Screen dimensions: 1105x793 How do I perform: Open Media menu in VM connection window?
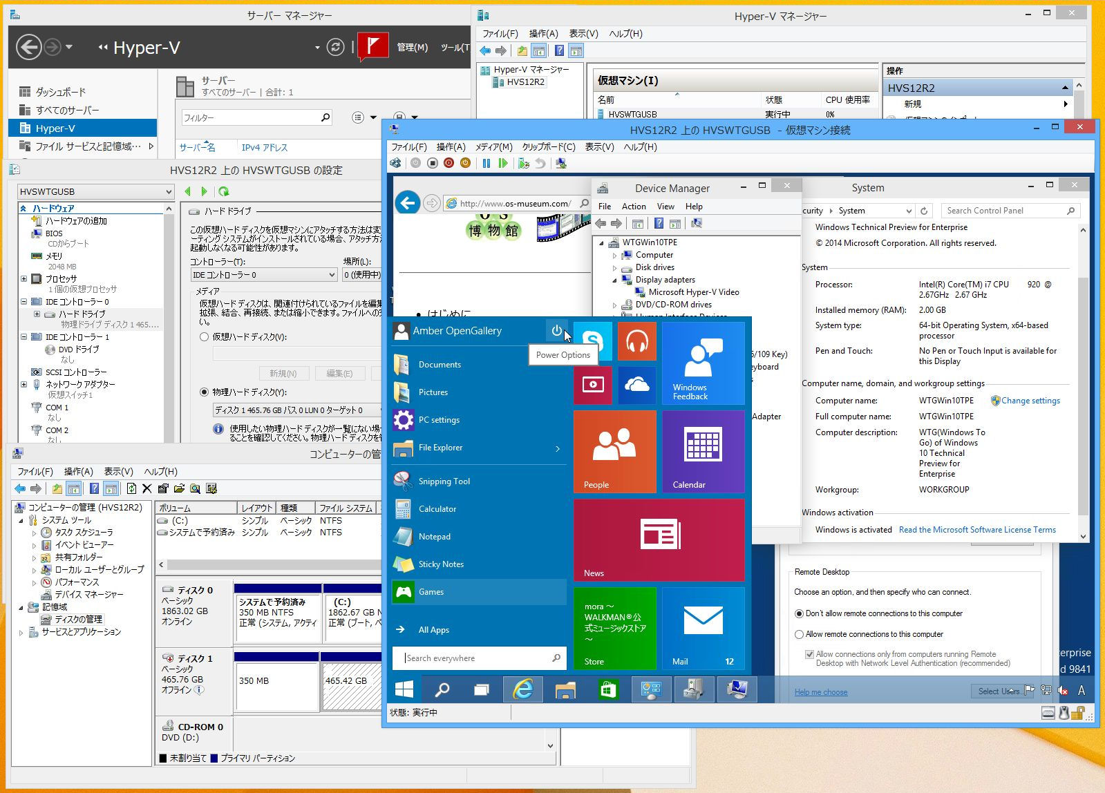(493, 146)
